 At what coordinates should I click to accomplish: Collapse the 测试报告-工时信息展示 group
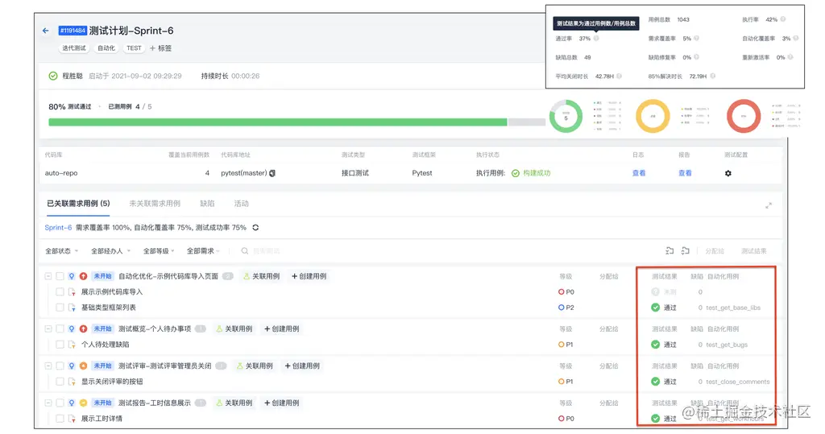(x=48, y=403)
